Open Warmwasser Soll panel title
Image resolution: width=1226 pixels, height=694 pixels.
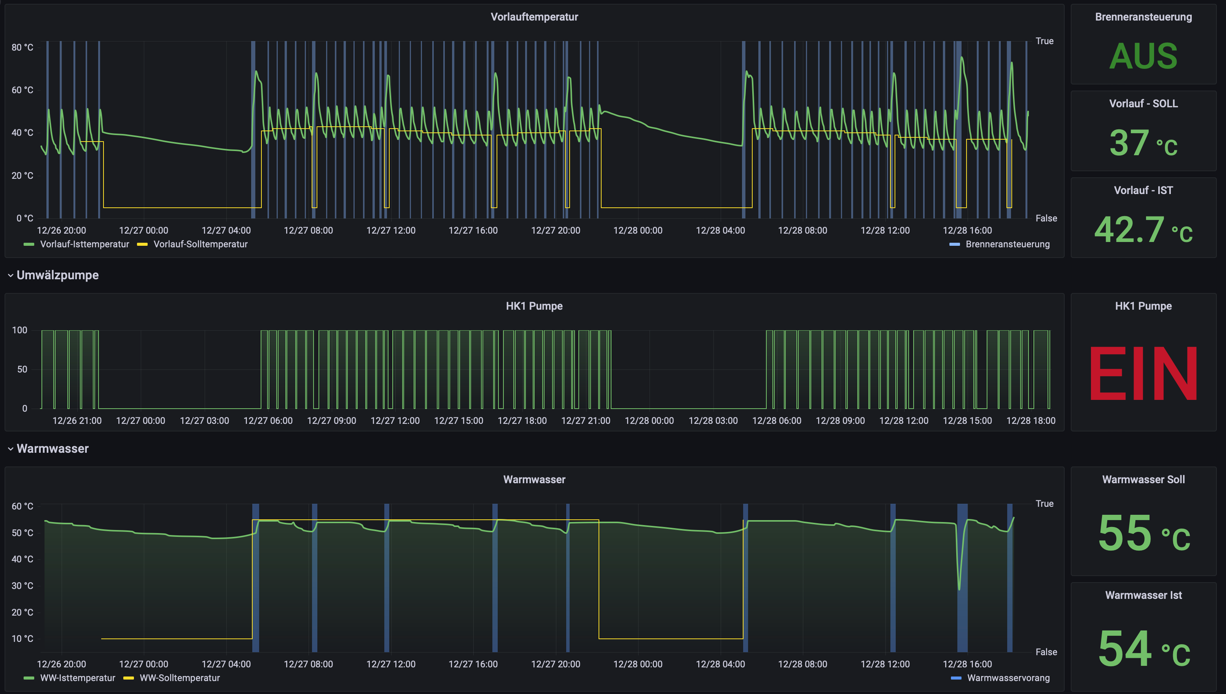click(x=1143, y=479)
